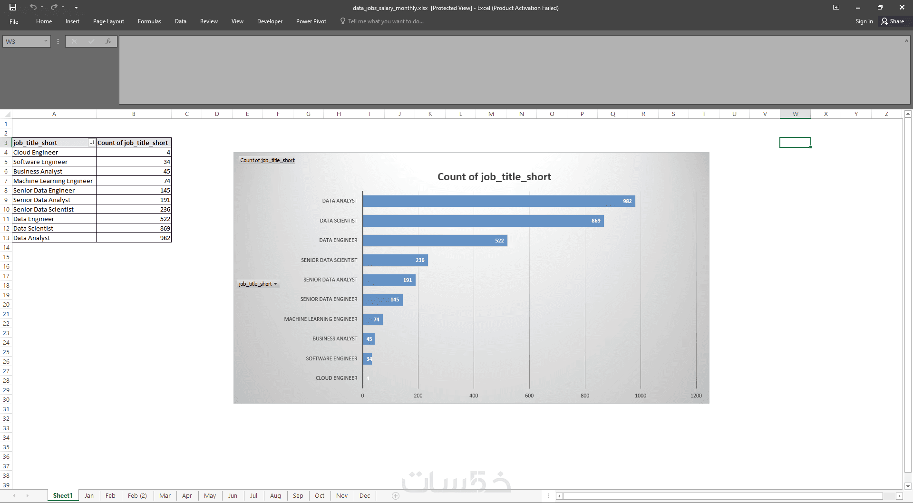Click the Insert Function fx icon
The height and width of the screenshot is (503, 913).
pyautogui.click(x=108, y=41)
